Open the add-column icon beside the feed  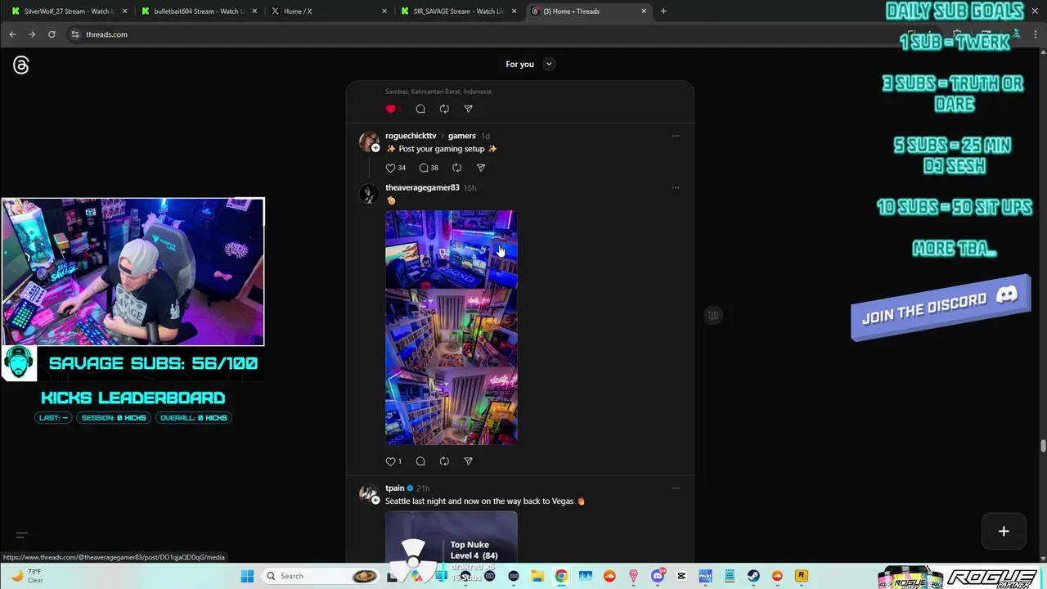pos(713,315)
